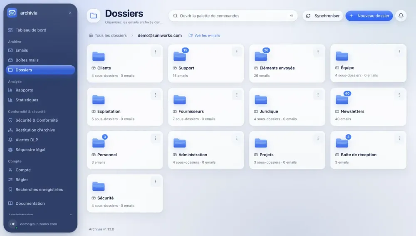Open Règles in the sidebar
Viewport: 416px width, 236px height.
[x=40, y=179]
